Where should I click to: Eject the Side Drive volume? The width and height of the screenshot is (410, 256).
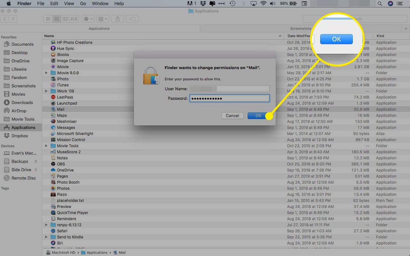[x=36, y=170]
